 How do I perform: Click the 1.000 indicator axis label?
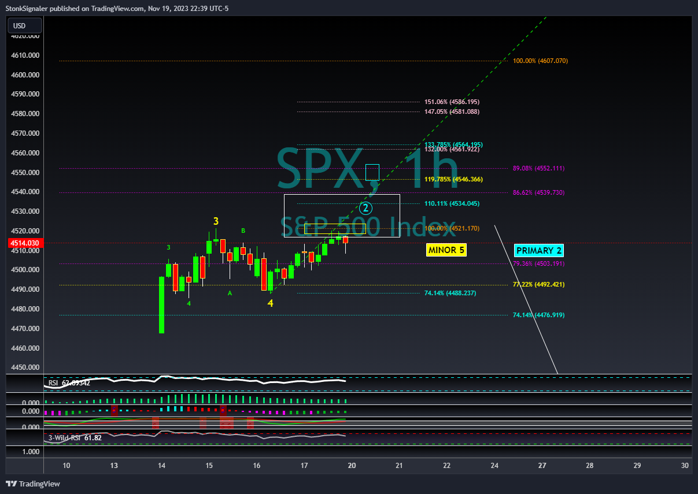(x=31, y=452)
